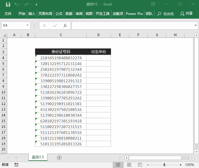199x168 pixels.
Task: Click the zoom slider handle
Action: (x=164, y=165)
